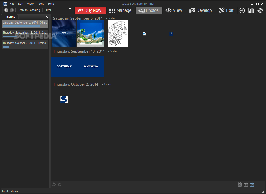Click the Refresh toolbar button
Viewport: 266px width, 194px height.
point(23,10)
